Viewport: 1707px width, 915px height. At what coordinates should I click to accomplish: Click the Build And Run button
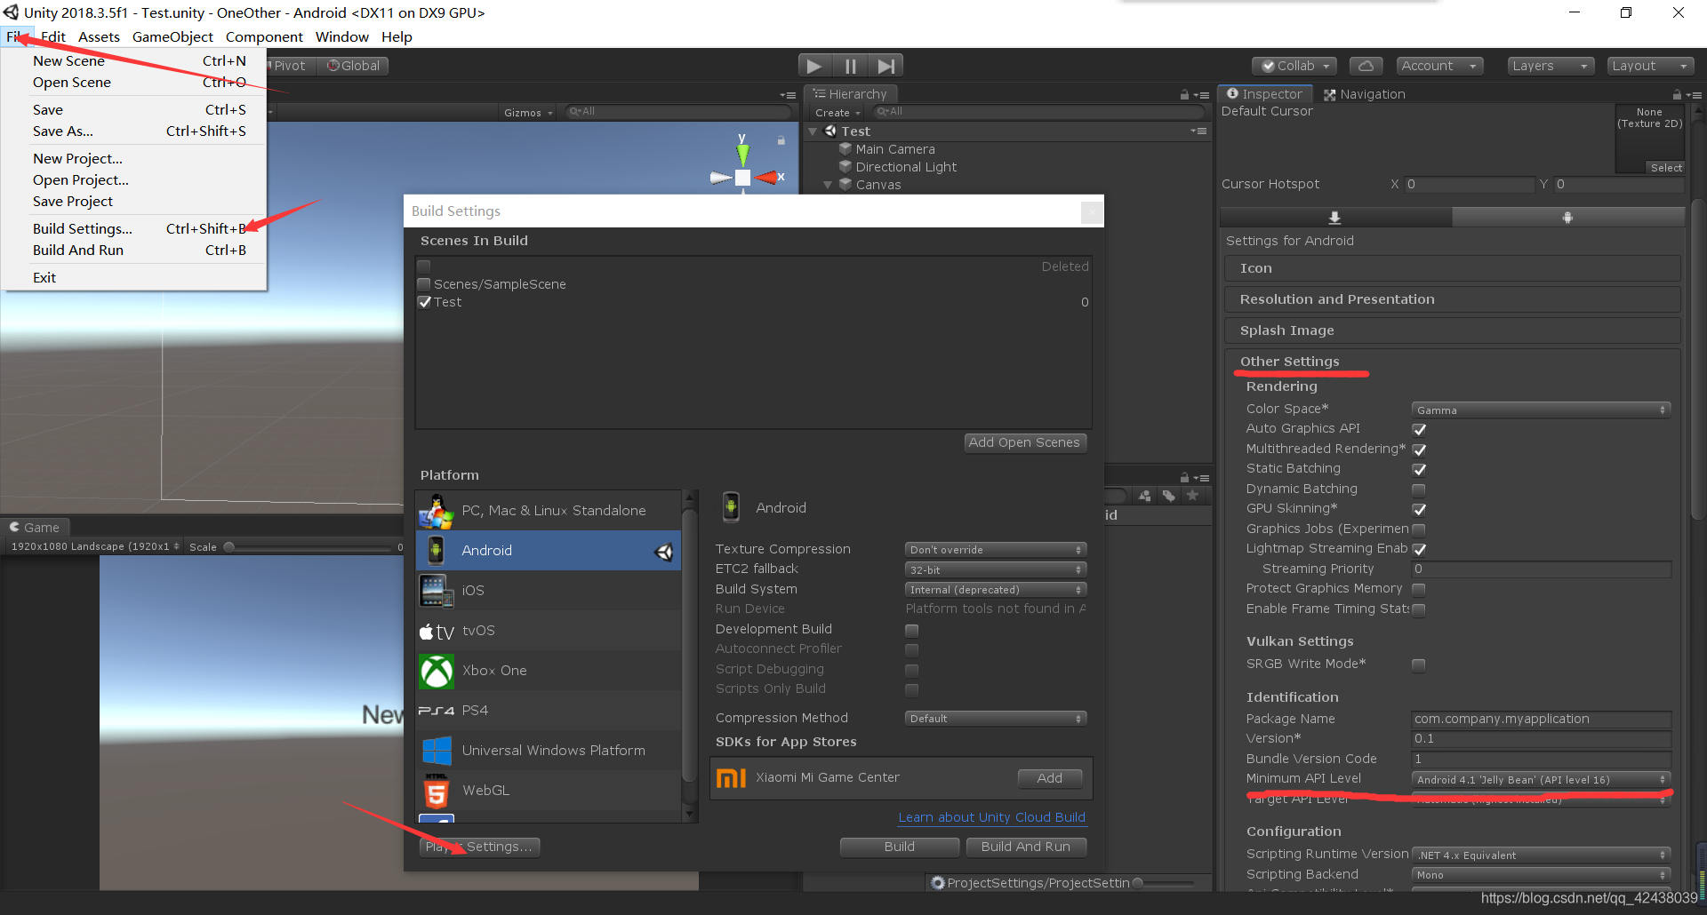click(1025, 847)
